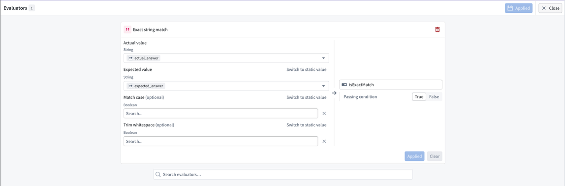Click the Evaluators count badge
The image size is (565, 186).
point(31,8)
